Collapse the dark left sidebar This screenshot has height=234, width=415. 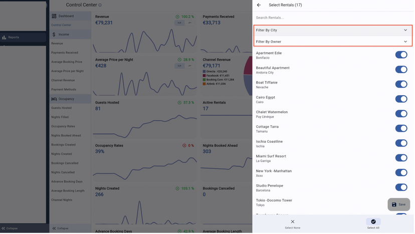pos(10,228)
